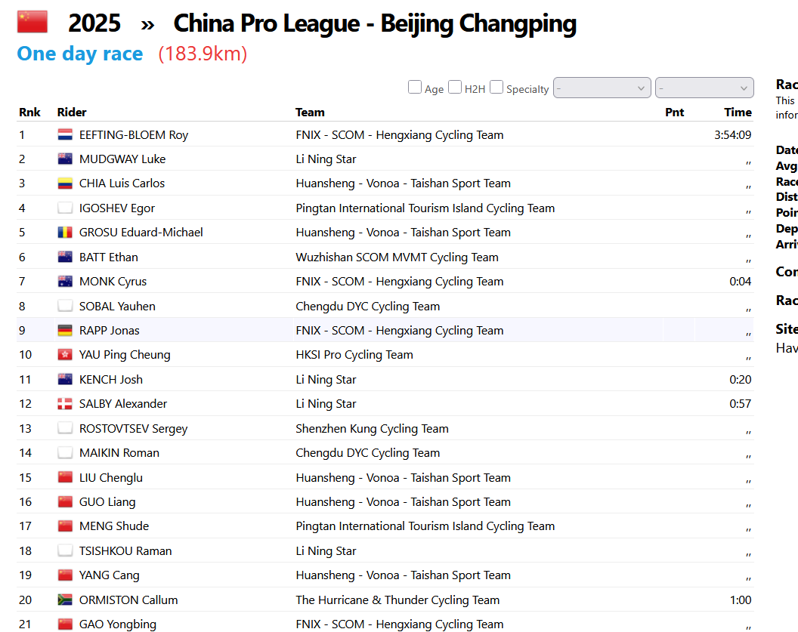Click the South Africa flag beside Ormiston Callum
Screen dimensions: 798x632
coord(65,600)
